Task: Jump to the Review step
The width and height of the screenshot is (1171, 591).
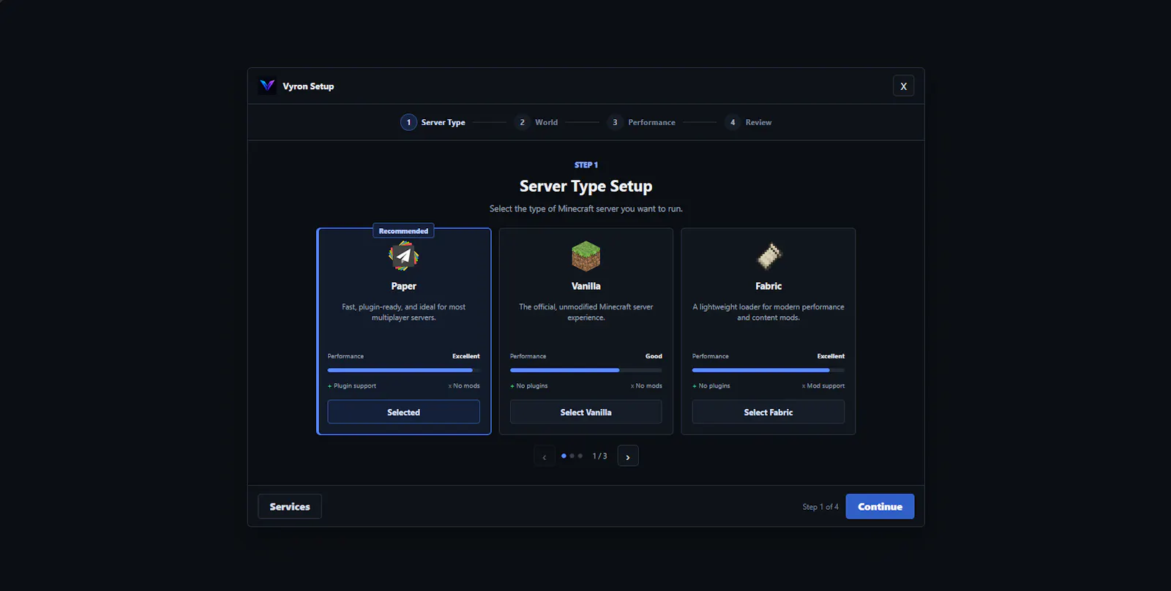Action: [748, 122]
